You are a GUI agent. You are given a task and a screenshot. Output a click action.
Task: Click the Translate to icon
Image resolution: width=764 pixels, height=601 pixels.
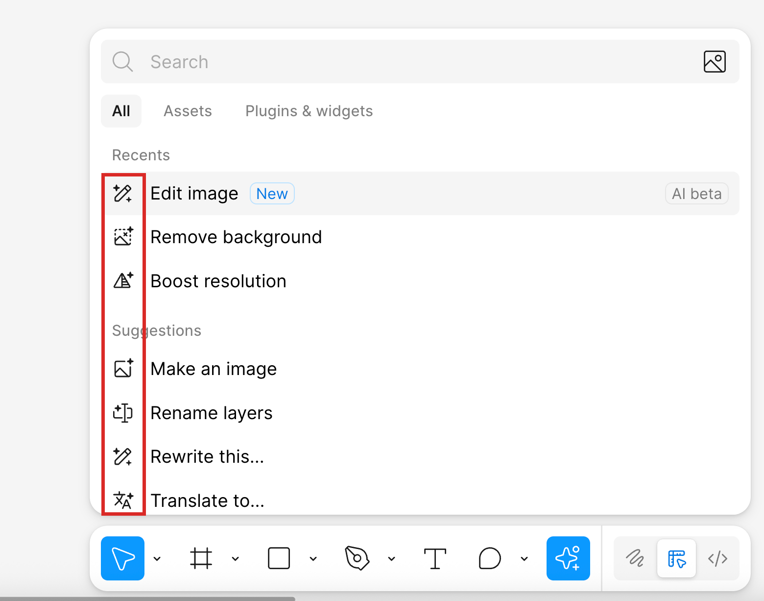123,500
